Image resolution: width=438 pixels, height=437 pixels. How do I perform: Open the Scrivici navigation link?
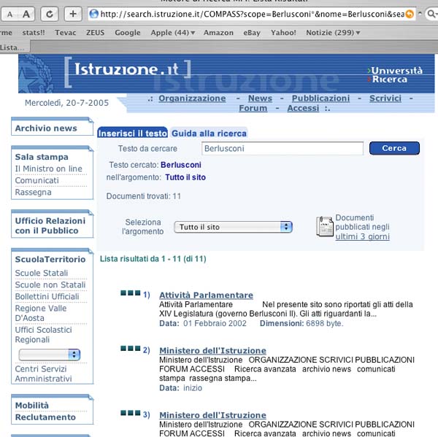pos(385,98)
